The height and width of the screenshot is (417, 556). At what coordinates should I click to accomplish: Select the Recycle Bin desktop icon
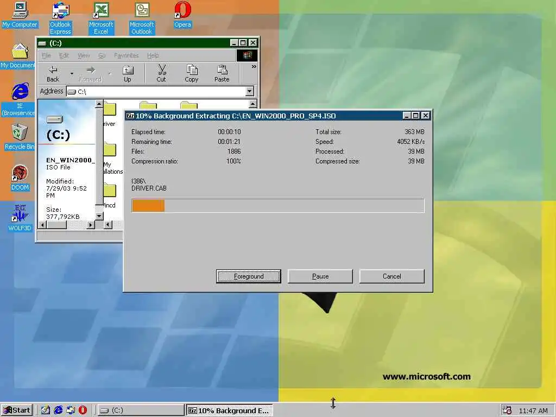20,137
